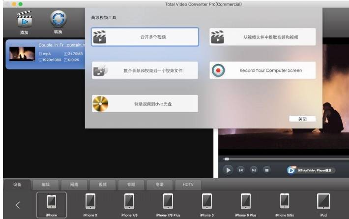Select the iPhone 7/8 device preset
Viewport: 349px width, 219px height.
click(x=129, y=205)
